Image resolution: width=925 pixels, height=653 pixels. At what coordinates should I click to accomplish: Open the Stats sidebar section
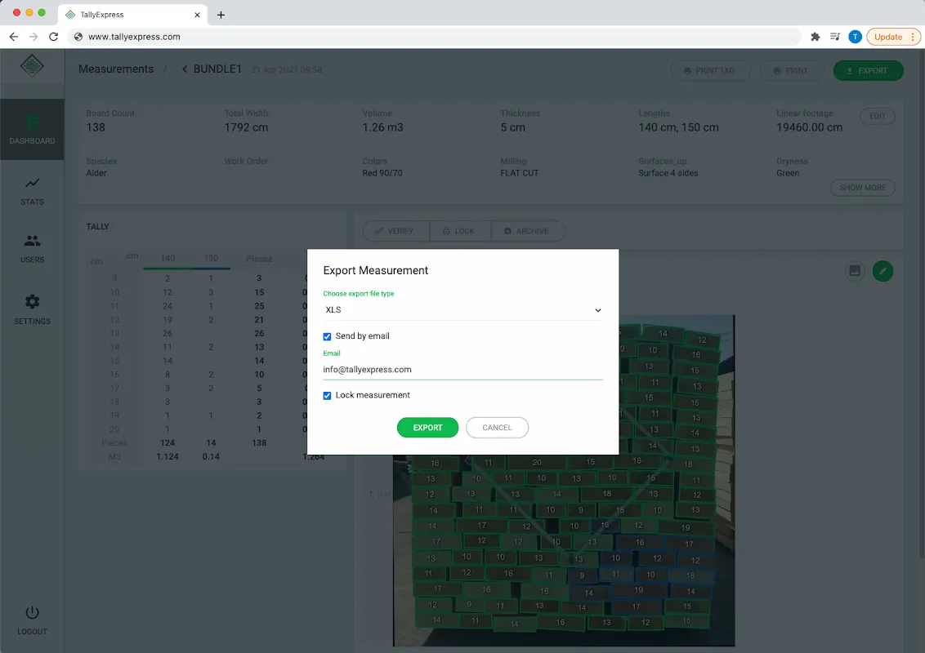point(32,191)
